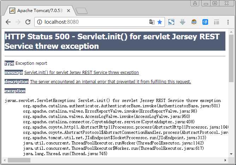This screenshot has width=236, height=165.
Task: Open a new tab
Action: click(81, 11)
